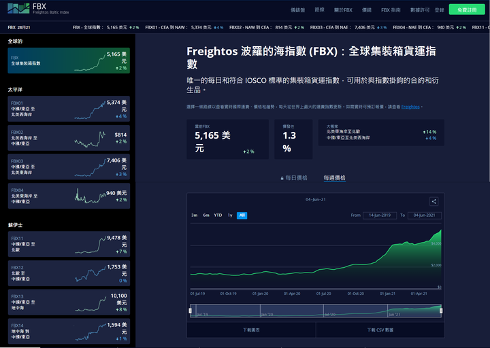The width and height of the screenshot is (490, 348).
Task: Click the green 免費註冊 button
Action: click(x=467, y=10)
